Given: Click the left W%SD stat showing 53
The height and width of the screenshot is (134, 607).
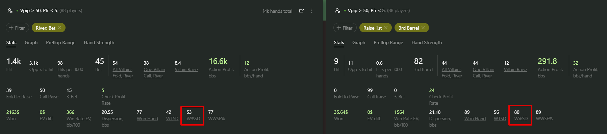Looking at the screenshot, I should pos(193,115).
